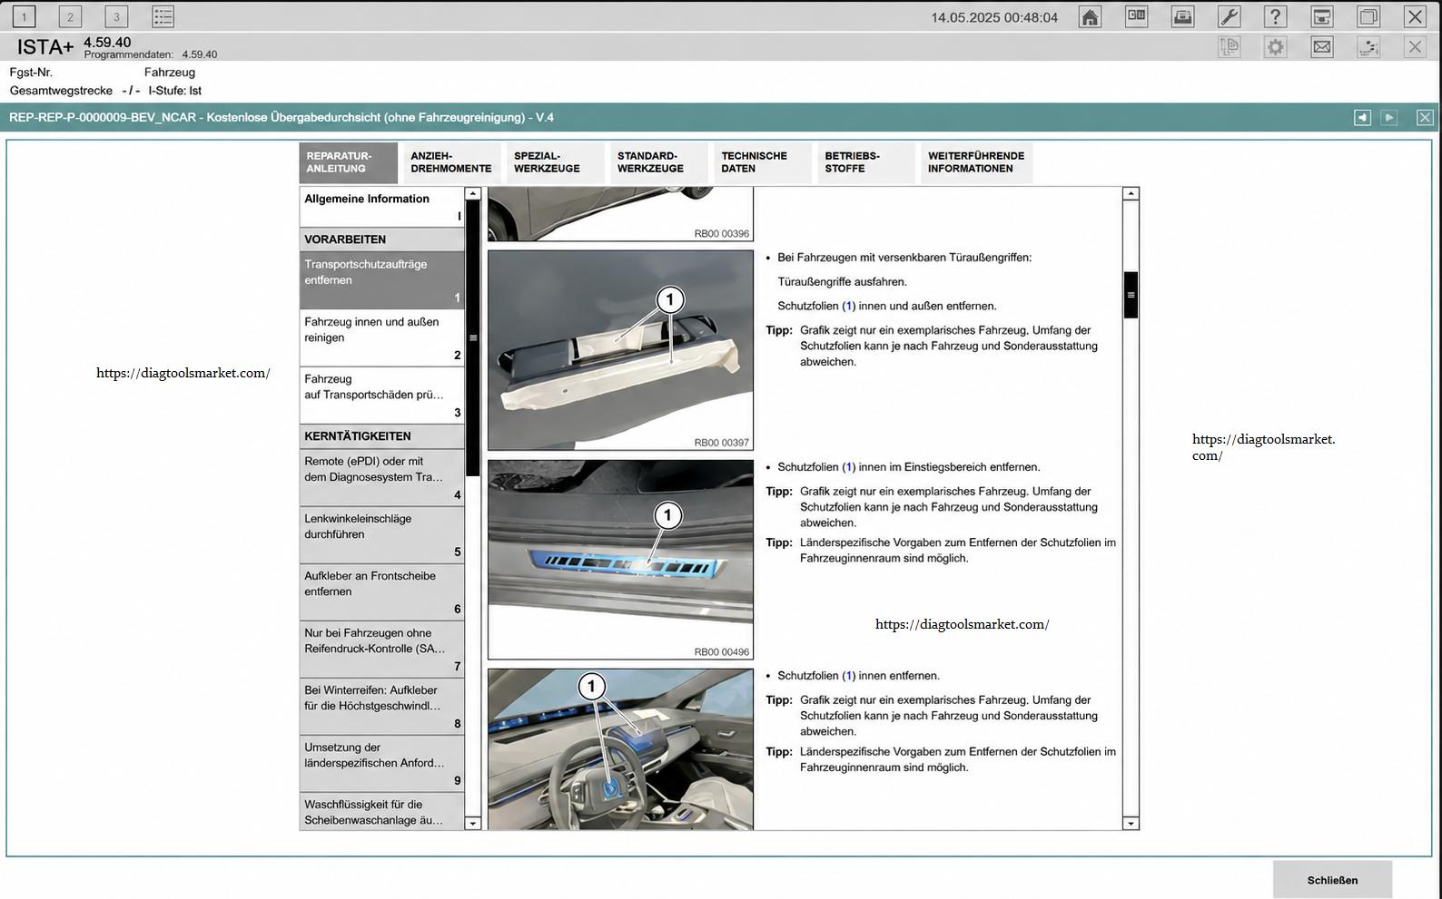
Task: Select Waschflüssigkeit für die Scheibenwaschanlage step
Action: click(382, 811)
